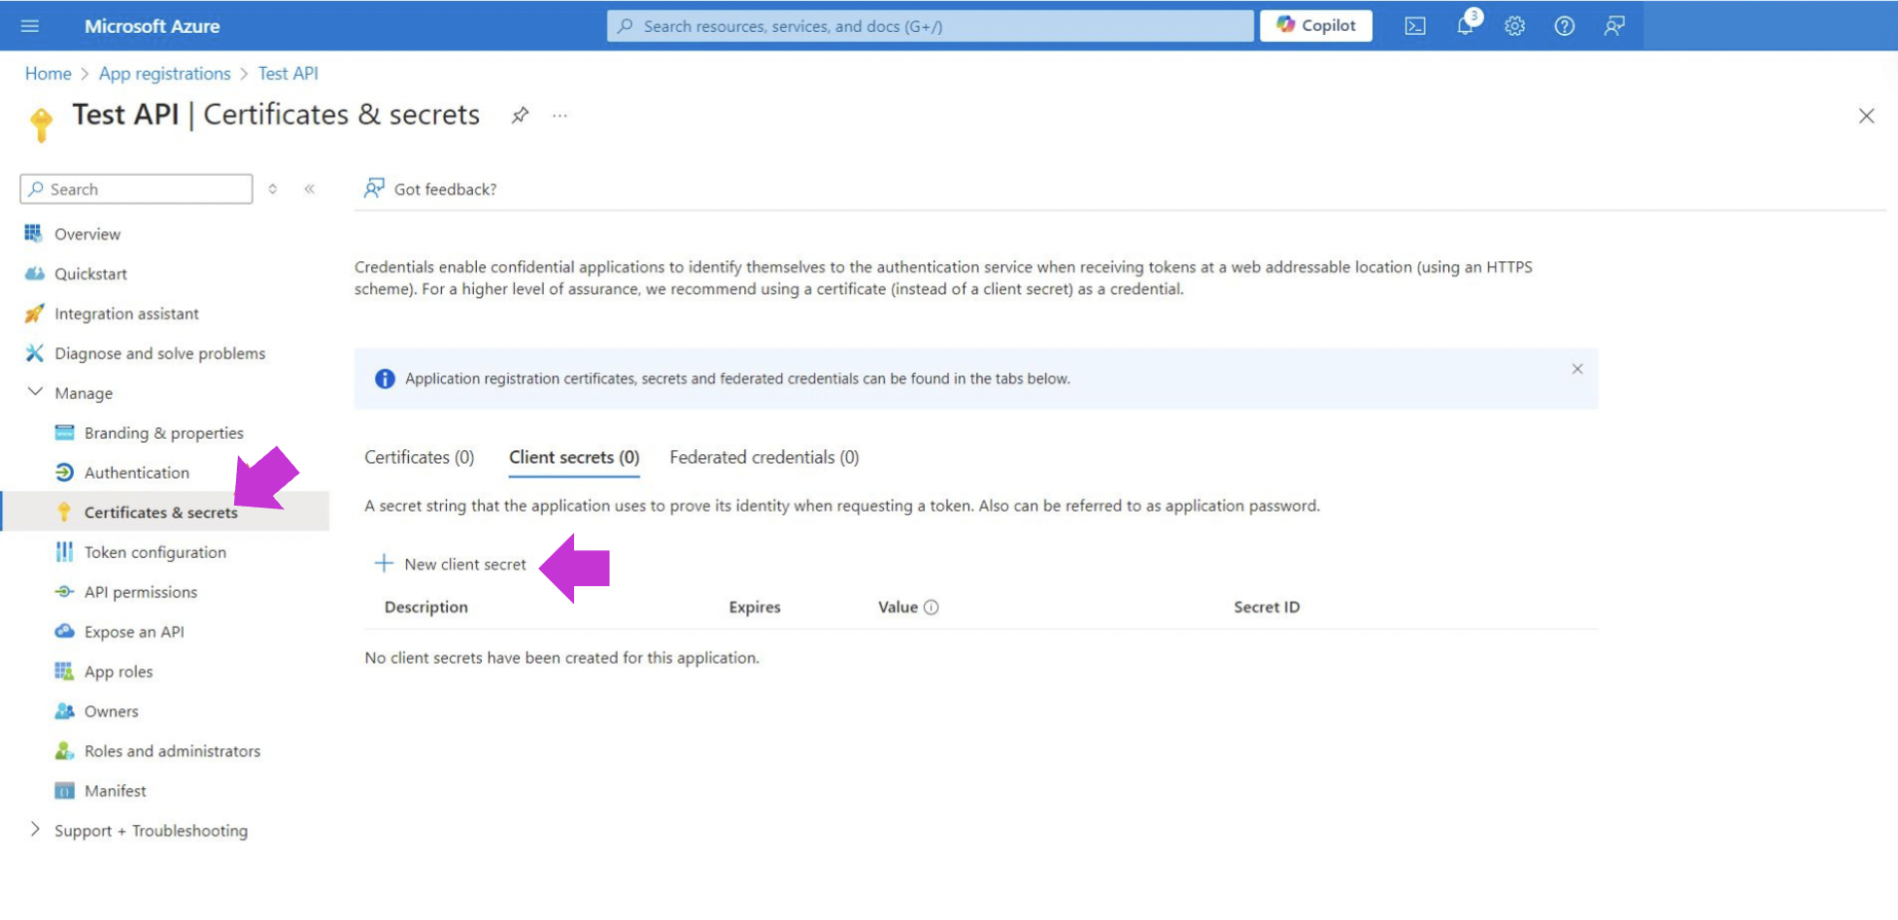Collapse the left navigation sidebar
Screen dimensions: 1898x920
pyautogui.click(x=309, y=189)
